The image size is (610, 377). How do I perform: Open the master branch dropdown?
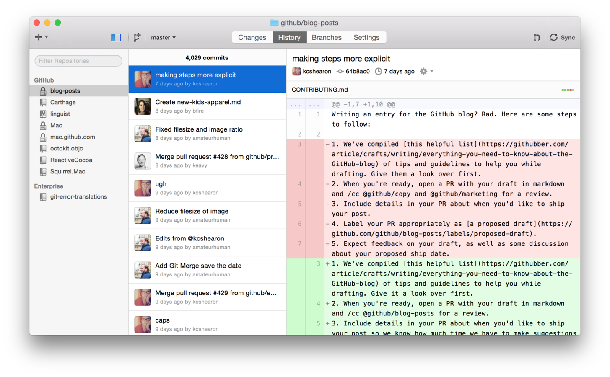pyautogui.click(x=163, y=37)
